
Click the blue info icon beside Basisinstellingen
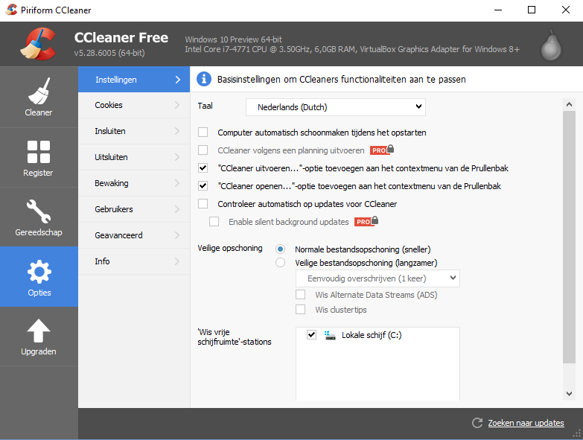click(x=203, y=79)
